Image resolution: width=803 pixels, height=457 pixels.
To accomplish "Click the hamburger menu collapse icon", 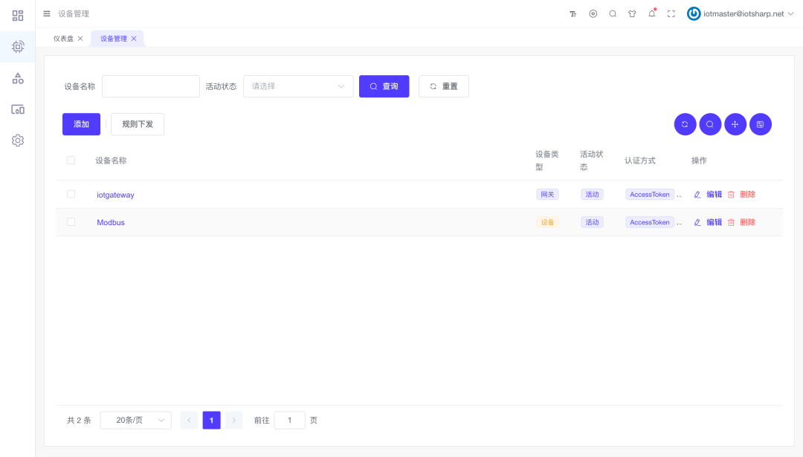I will tap(47, 13).
